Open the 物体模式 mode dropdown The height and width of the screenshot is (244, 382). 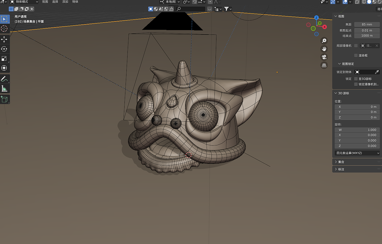point(24,2)
